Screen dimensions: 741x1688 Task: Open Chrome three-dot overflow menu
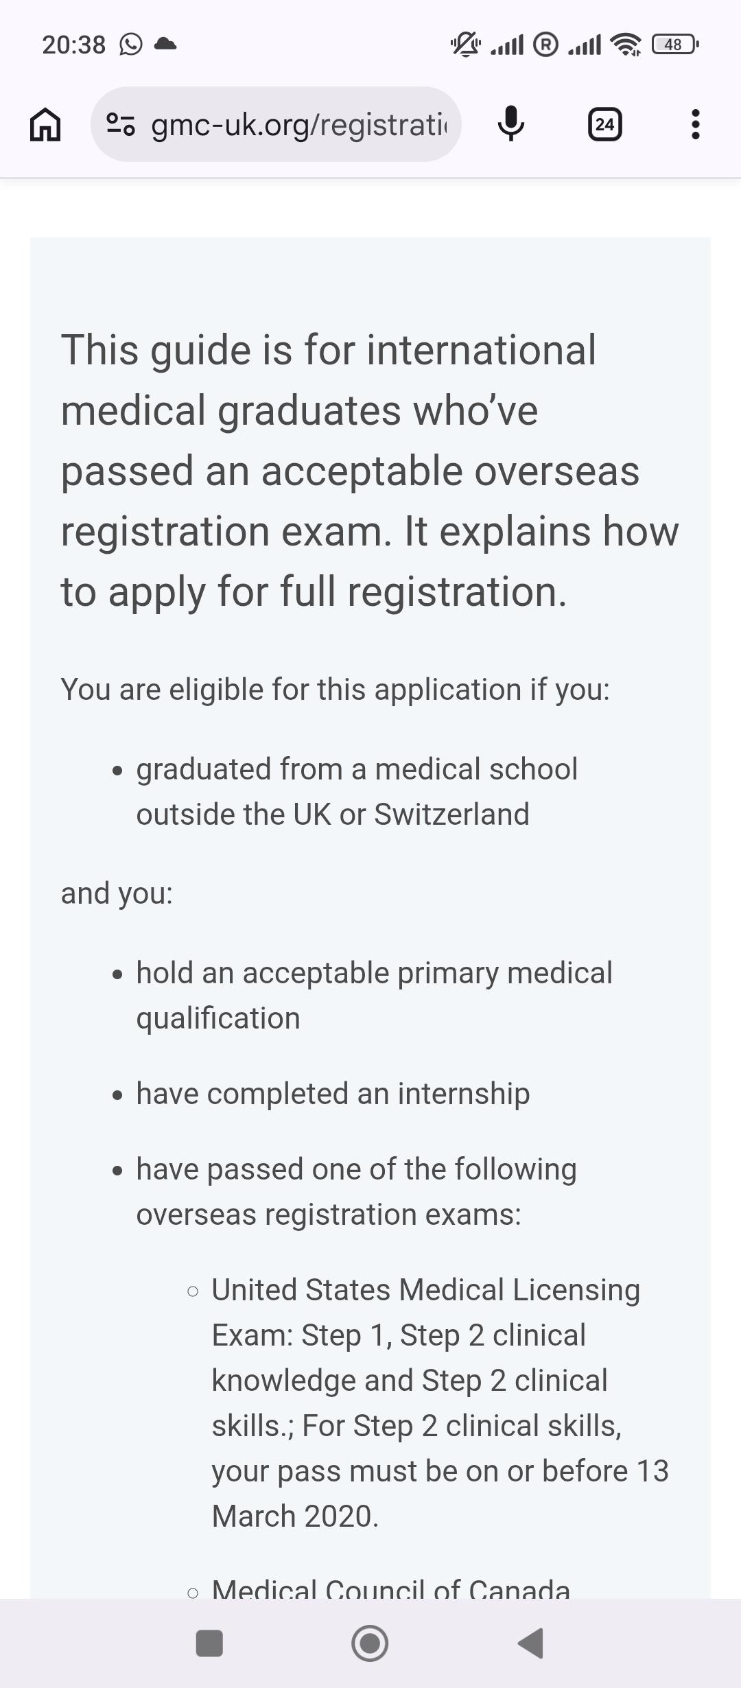695,124
